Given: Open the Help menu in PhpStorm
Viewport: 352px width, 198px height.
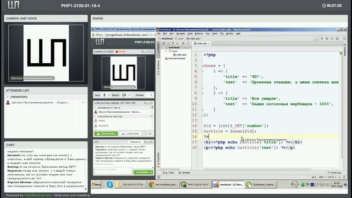Looking at the screenshot, I should (238, 34).
